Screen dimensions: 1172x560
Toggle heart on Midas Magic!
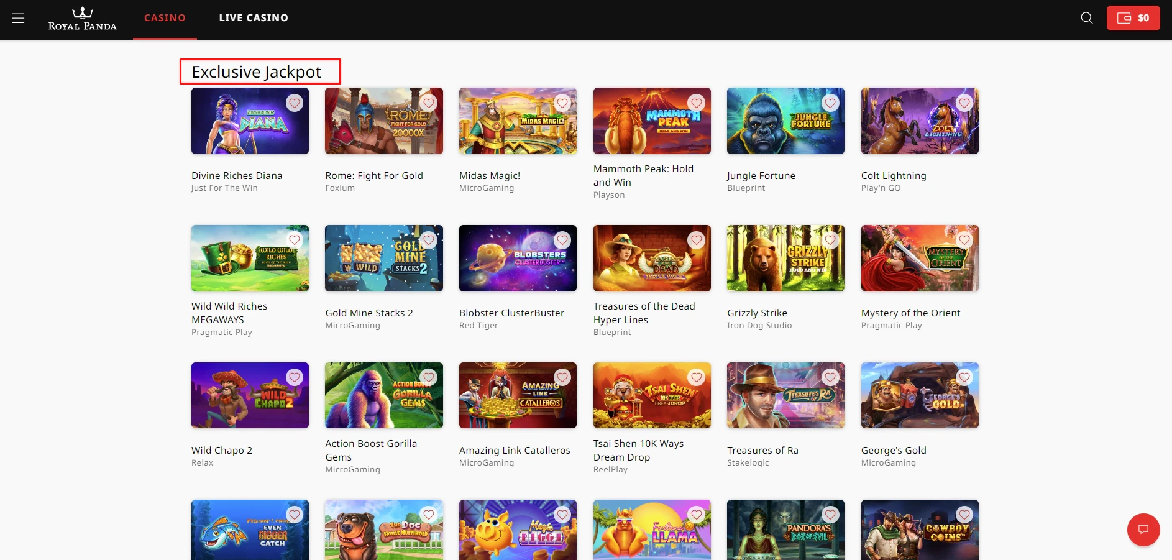click(562, 103)
